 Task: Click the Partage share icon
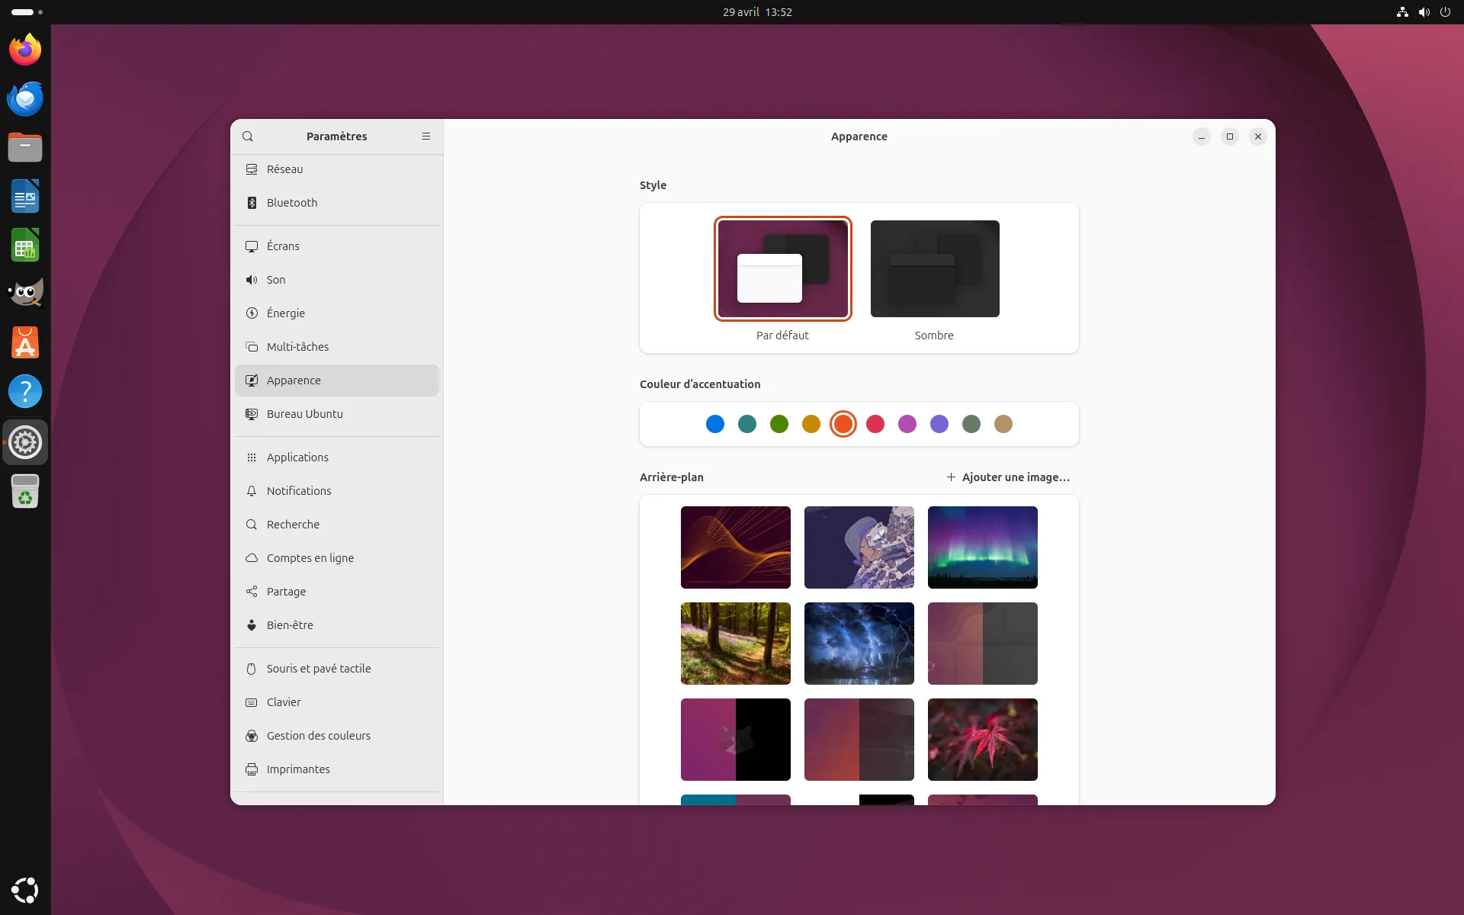[252, 592]
